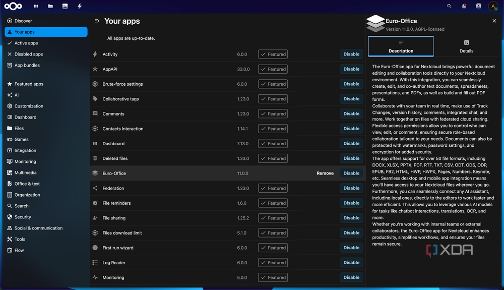The height and width of the screenshot is (290, 504).
Task: Toggle the app navigation sidebar
Action: (97, 21)
